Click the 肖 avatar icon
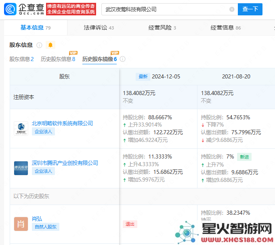Screen dimensions: 275x245 click(21, 224)
